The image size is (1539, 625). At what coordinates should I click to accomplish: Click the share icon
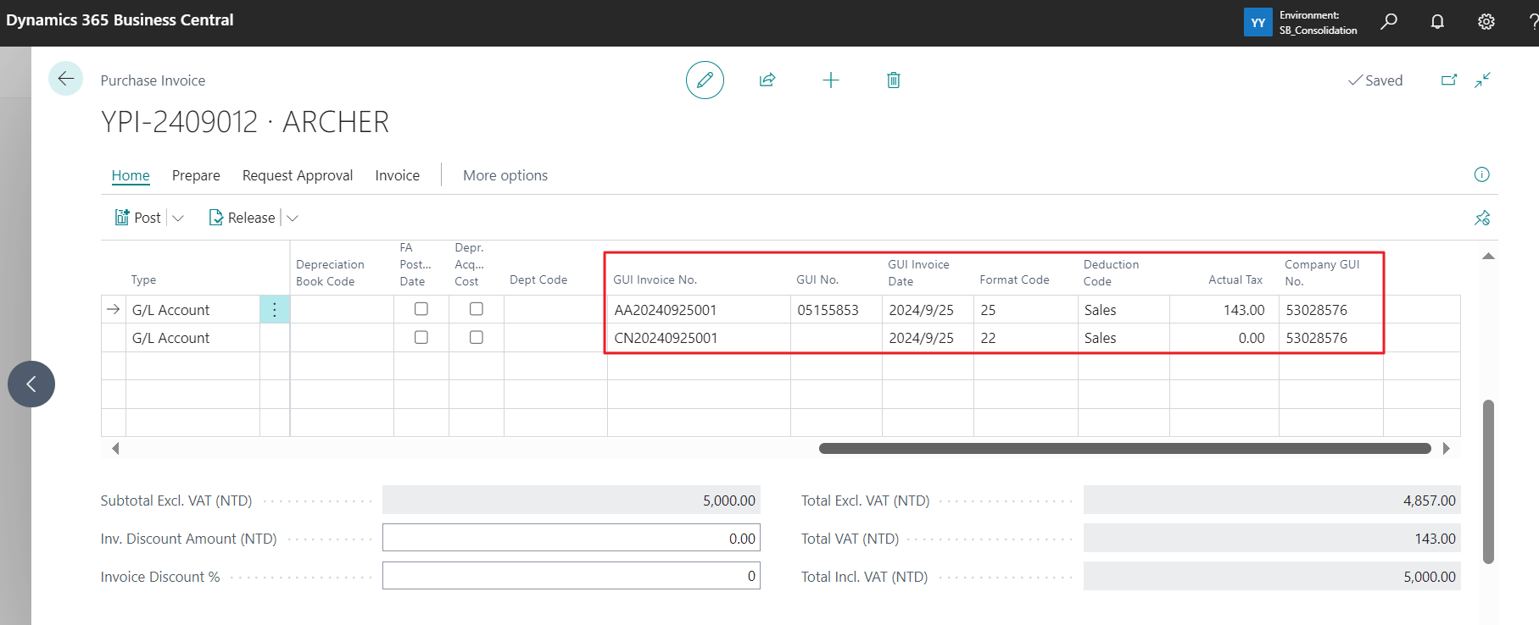tap(767, 80)
